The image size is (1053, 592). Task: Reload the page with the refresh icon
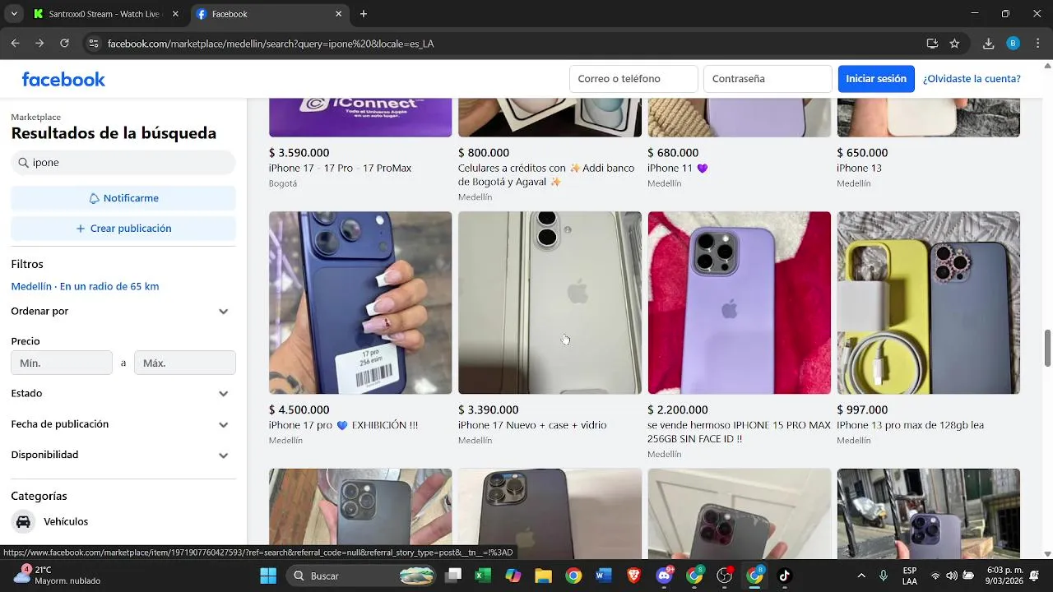pos(64,44)
